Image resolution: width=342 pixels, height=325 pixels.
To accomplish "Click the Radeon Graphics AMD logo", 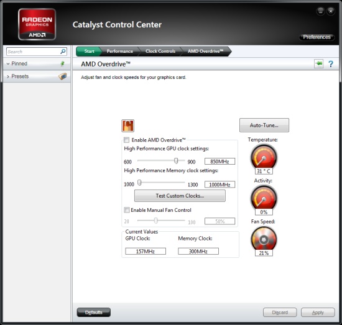I will coord(37,24).
